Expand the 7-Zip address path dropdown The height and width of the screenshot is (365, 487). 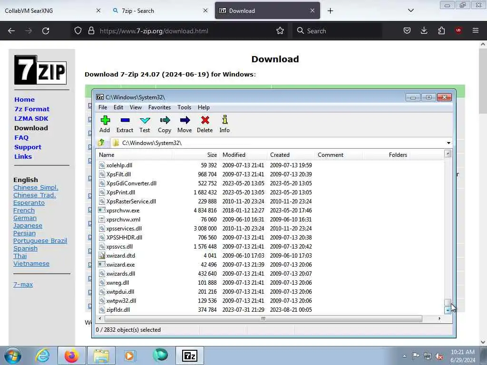pos(448,143)
